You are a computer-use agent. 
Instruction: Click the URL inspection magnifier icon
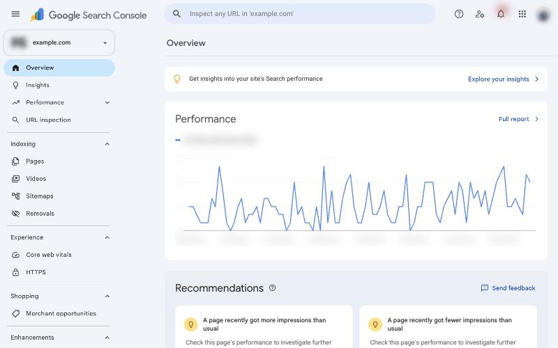(15, 120)
